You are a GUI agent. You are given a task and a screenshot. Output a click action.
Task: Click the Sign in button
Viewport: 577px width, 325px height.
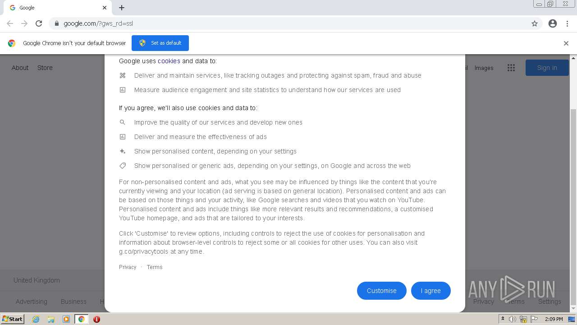point(547,68)
